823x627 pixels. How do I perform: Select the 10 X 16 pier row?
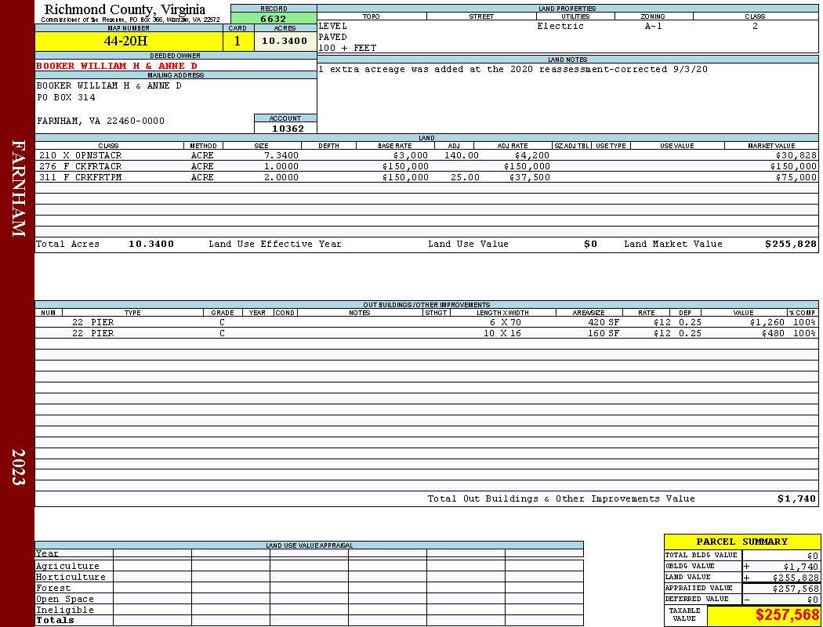[x=426, y=333]
